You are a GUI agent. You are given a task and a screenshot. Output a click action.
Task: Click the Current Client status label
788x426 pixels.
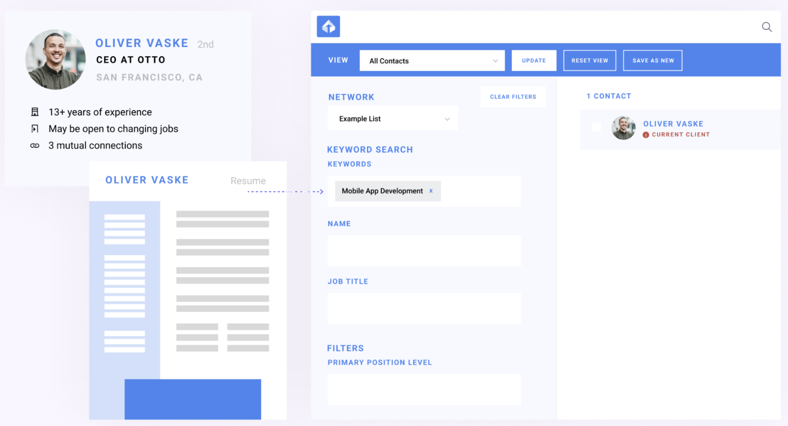[x=681, y=135]
